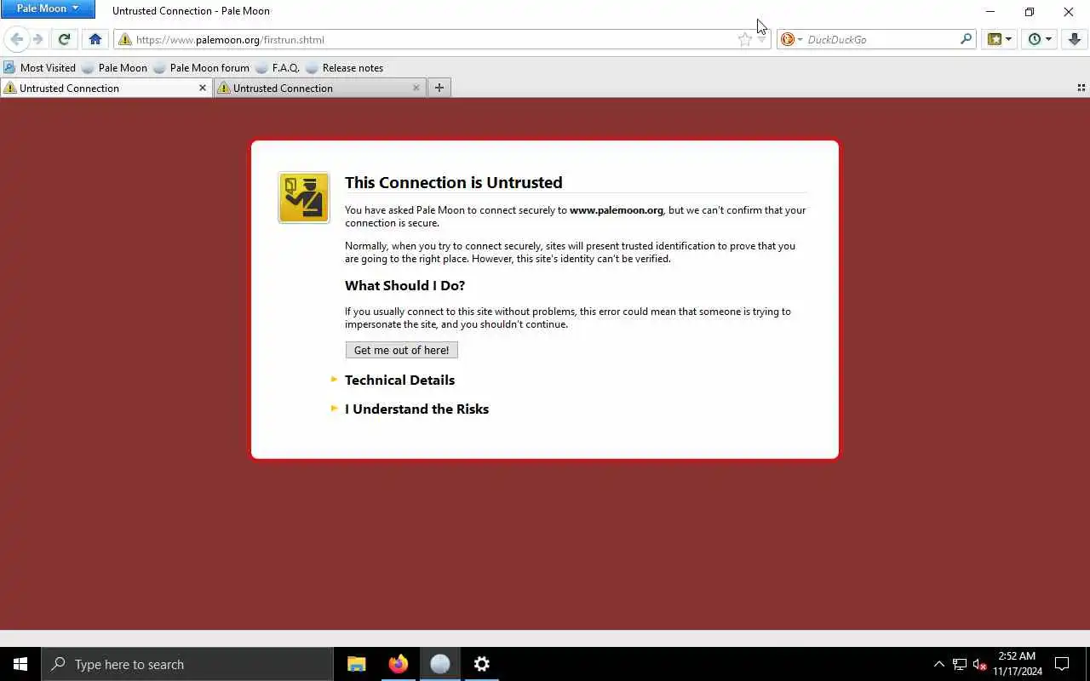Bookmark this page with the star icon
The height and width of the screenshot is (681, 1090).
coord(745,39)
